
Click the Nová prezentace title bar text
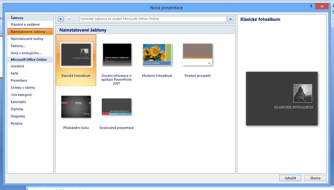click(x=166, y=8)
